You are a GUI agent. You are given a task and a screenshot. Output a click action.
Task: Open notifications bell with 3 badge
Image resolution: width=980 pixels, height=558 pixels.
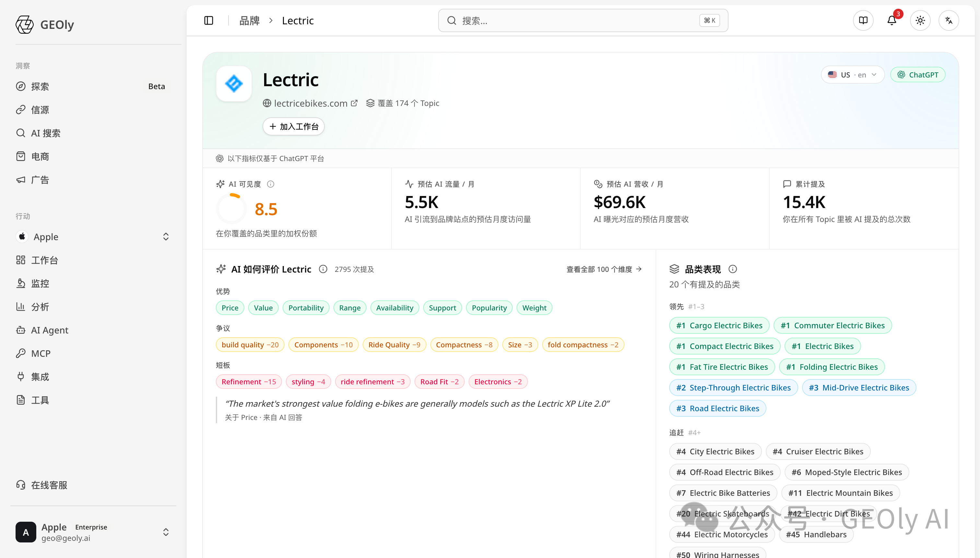coord(892,20)
